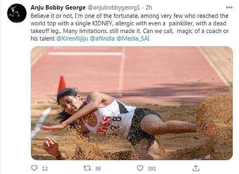239x174 pixels.
Task: Click the reply speech bubble icon
Action: (34, 168)
